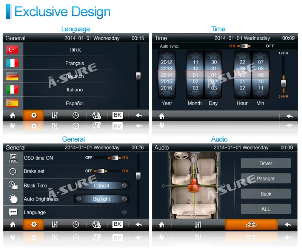The height and width of the screenshot is (251, 302).
Task: Click the BK button in the Language screen toolbar
Action: (117, 115)
